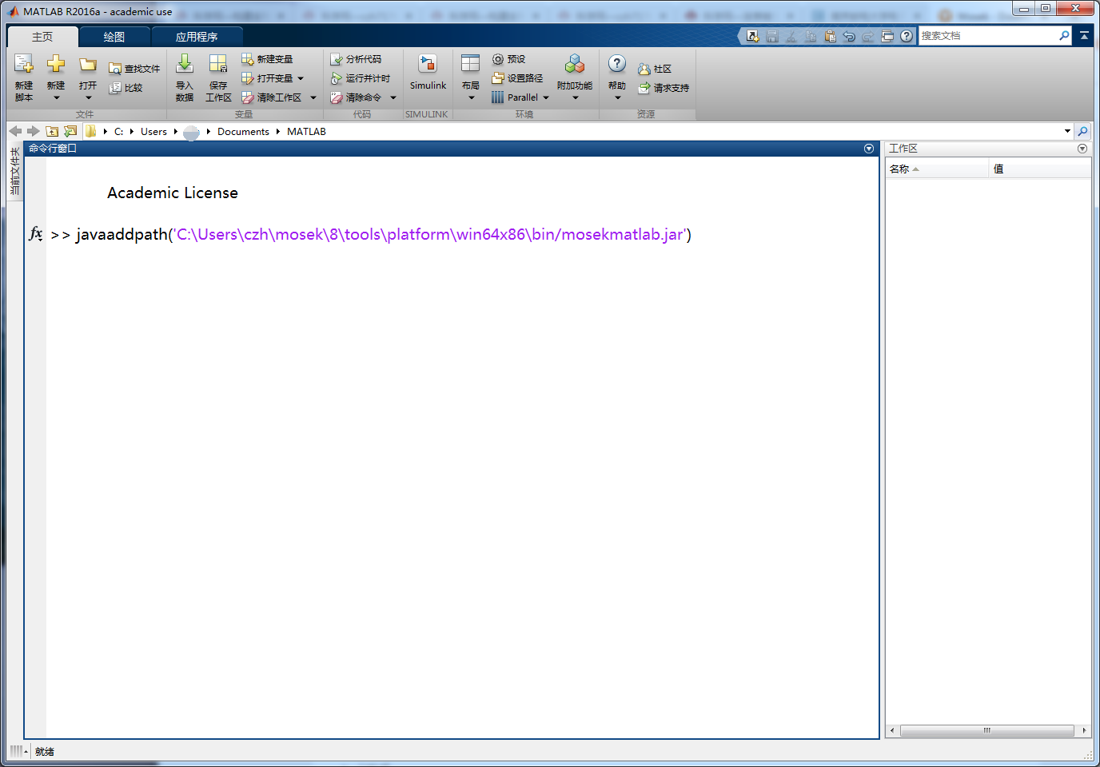Go back with the folder back arrow
1100x767 pixels.
point(15,131)
